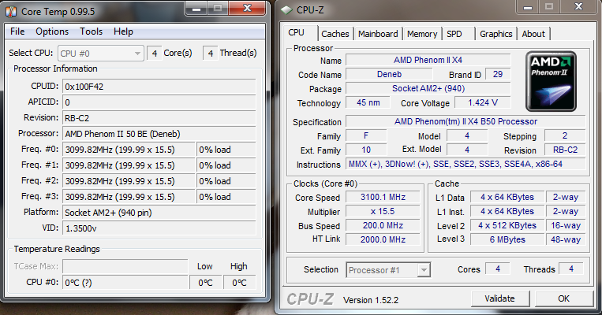Click the Stepping value 2

pos(565,135)
